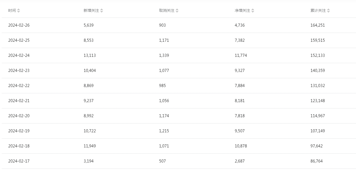
Task: Click the 时间 column header
Action: 12,11
